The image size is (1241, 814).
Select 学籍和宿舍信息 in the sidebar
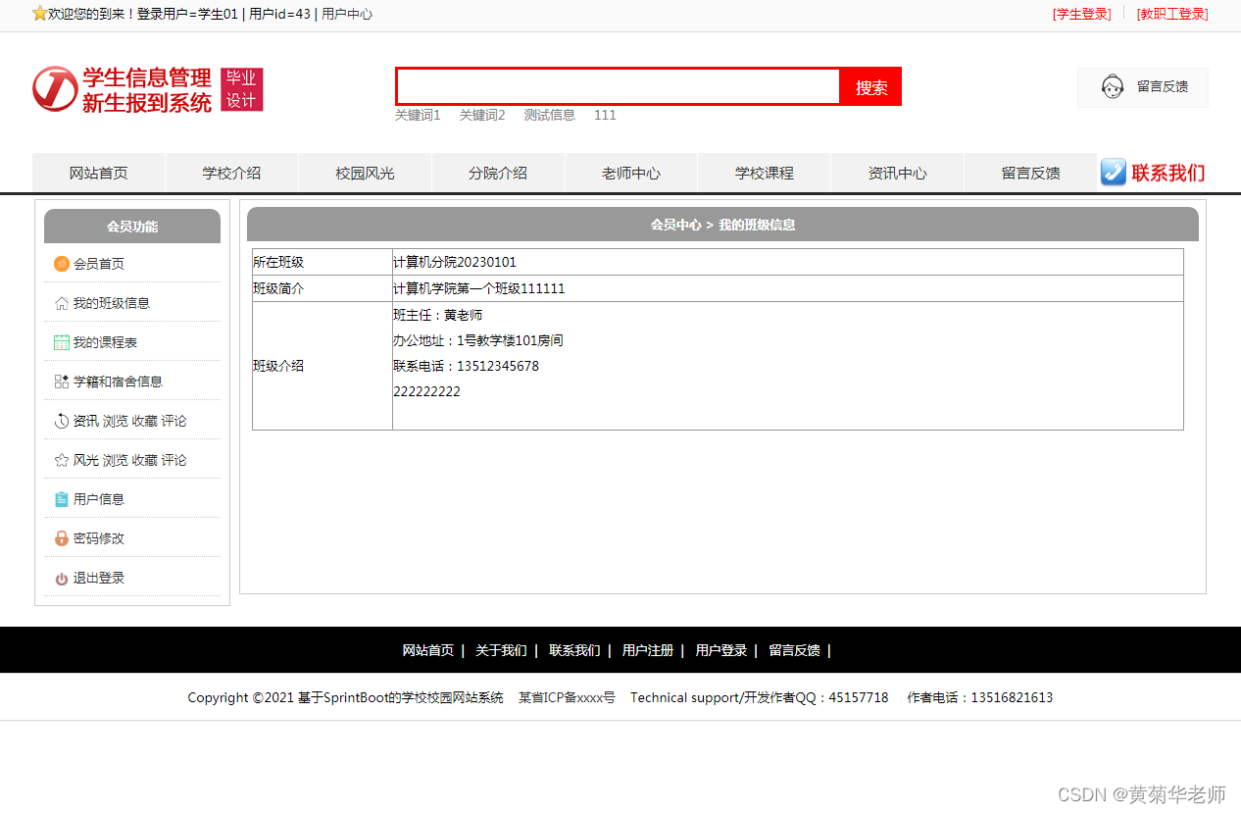(119, 382)
